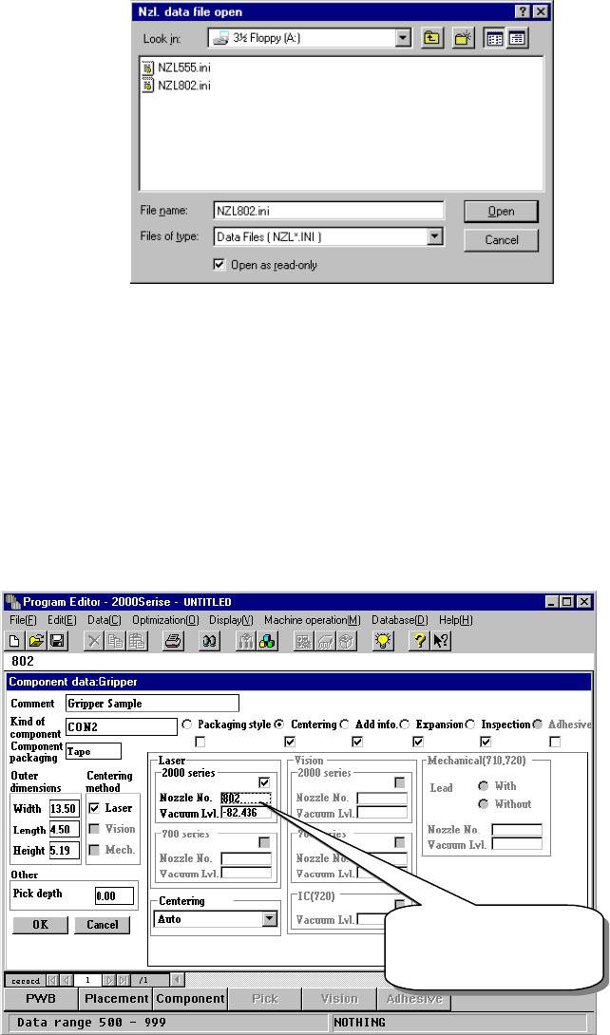This screenshot has height=1035, width=610.
Task: Go up one folder level in dialog
Action: pos(431,38)
